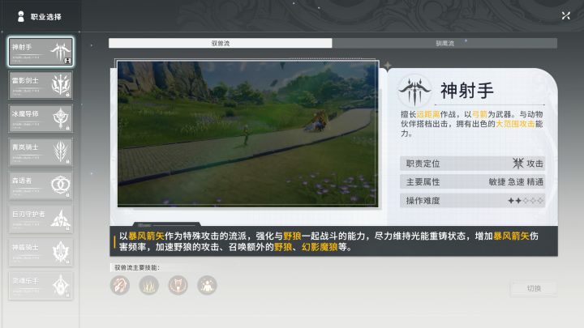View the glowing figure skill icon
Viewport: 584px width, 328px height.
point(207,286)
